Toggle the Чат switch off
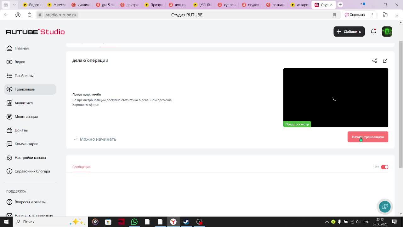Image resolution: width=403 pixels, height=227 pixels. pyautogui.click(x=384, y=167)
